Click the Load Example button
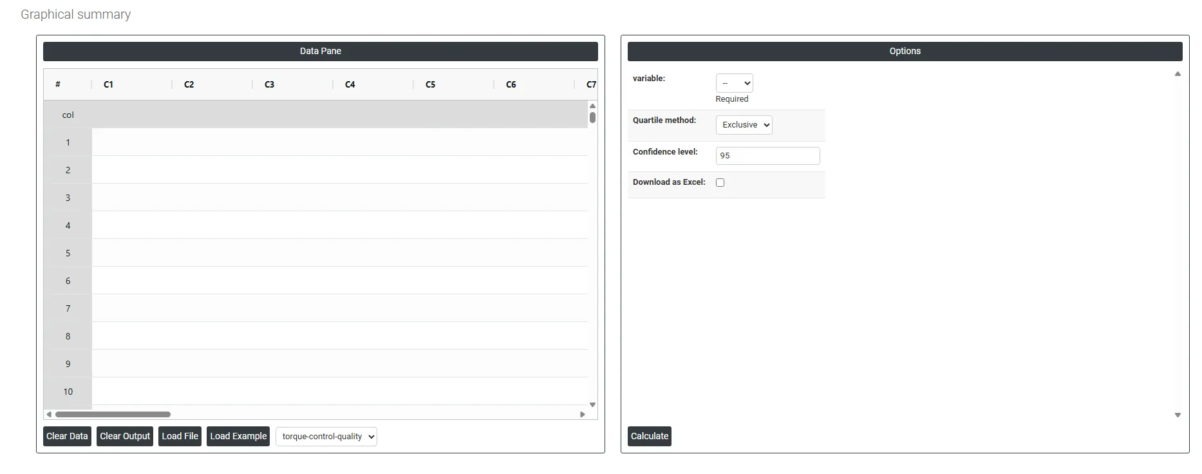This screenshot has width=1202, height=474. coord(238,436)
